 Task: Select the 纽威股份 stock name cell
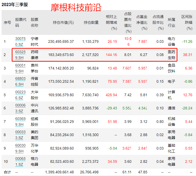(x=35, y=122)
